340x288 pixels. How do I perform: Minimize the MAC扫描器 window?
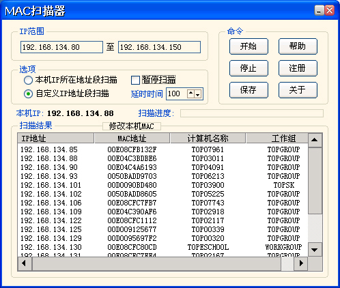coord(319,10)
